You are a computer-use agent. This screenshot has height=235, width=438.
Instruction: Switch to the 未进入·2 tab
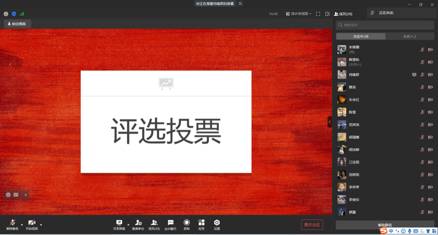(410, 36)
